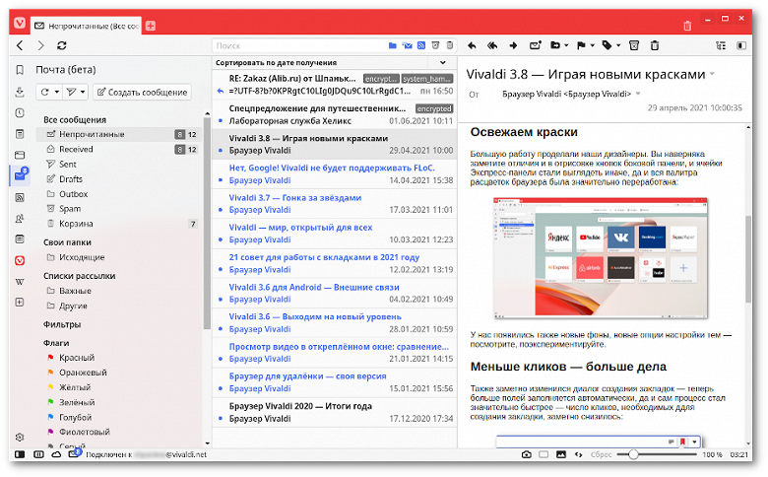768x477 pixels.
Task: Expand the sort by date received dropdown
Action: (442, 63)
